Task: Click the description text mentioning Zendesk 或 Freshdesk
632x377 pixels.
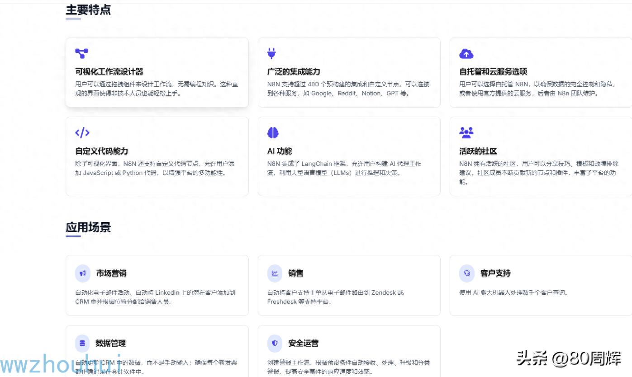Action: pos(335,297)
